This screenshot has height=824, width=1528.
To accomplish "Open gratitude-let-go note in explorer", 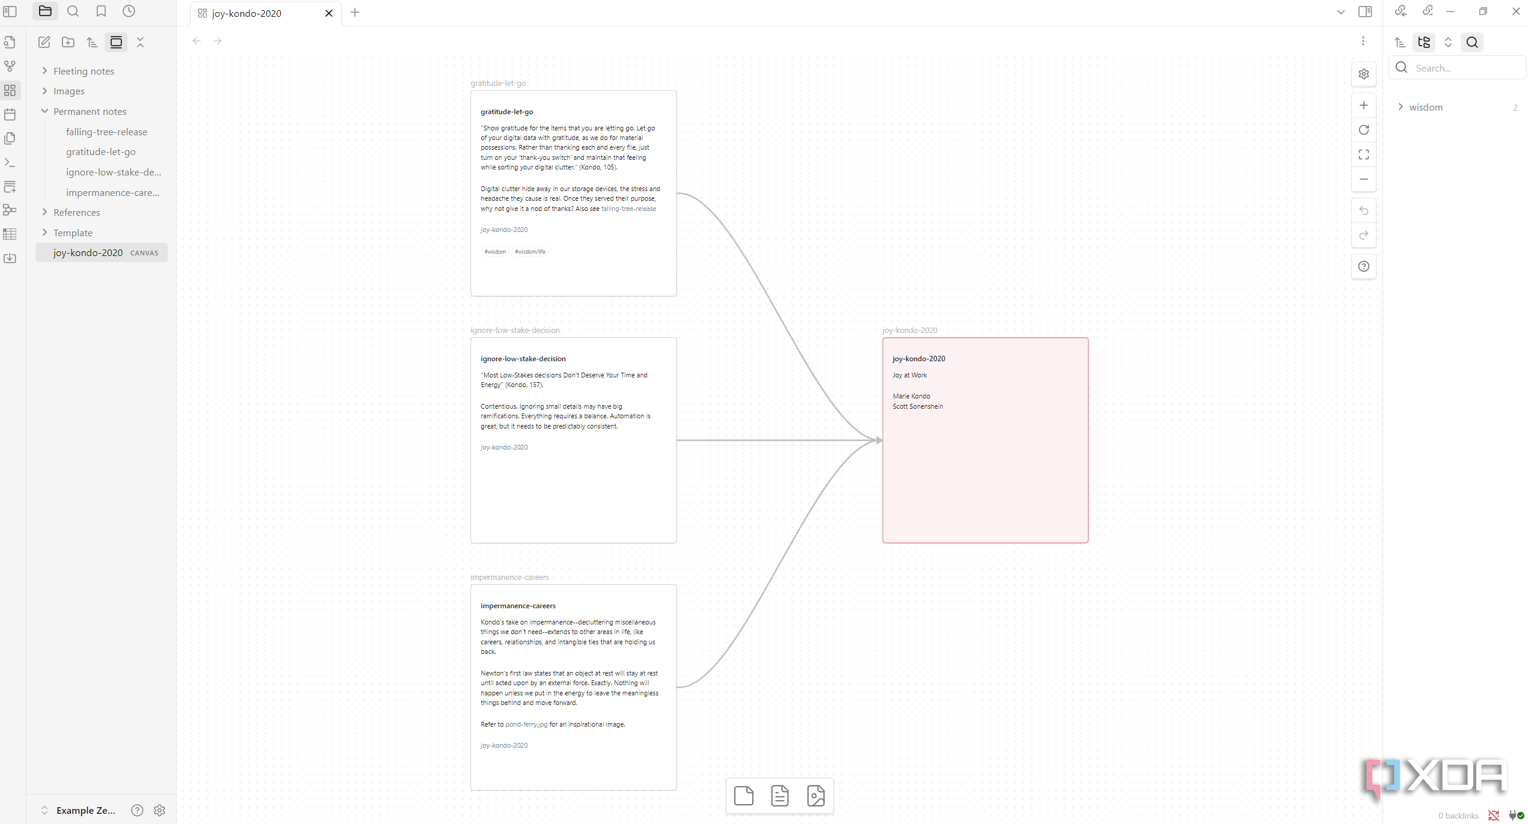I will coord(100,151).
